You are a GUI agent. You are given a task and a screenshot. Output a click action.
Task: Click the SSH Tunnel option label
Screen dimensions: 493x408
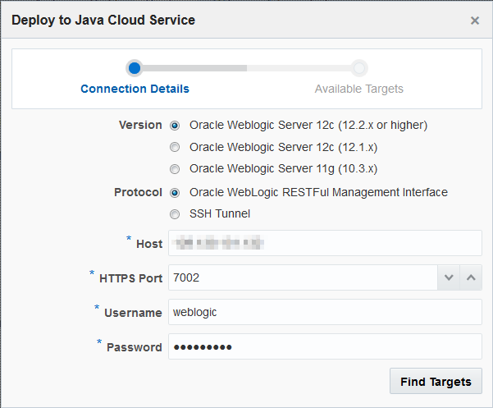[x=220, y=214]
